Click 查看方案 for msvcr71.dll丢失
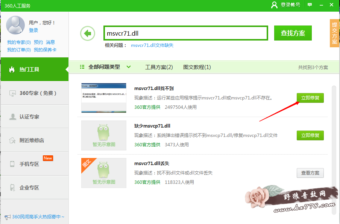 310,173
